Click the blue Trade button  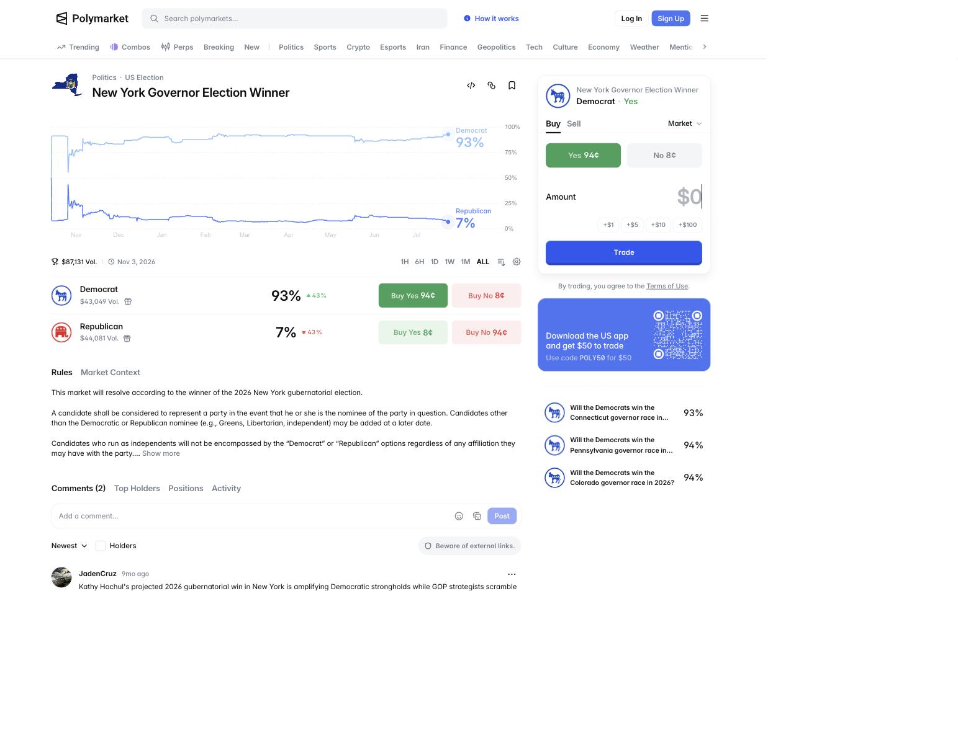[624, 252]
